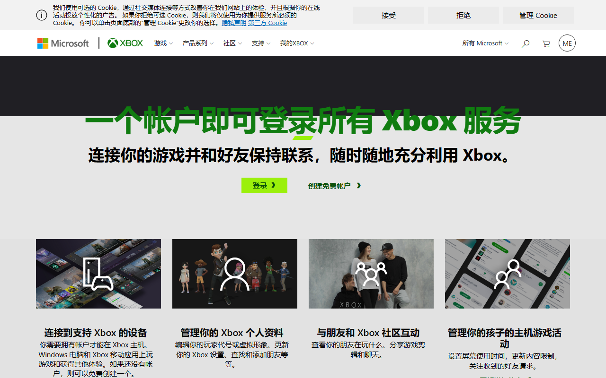Expand the 游戏 menu
The height and width of the screenshot is (378, 606).
tap(163, 43)
